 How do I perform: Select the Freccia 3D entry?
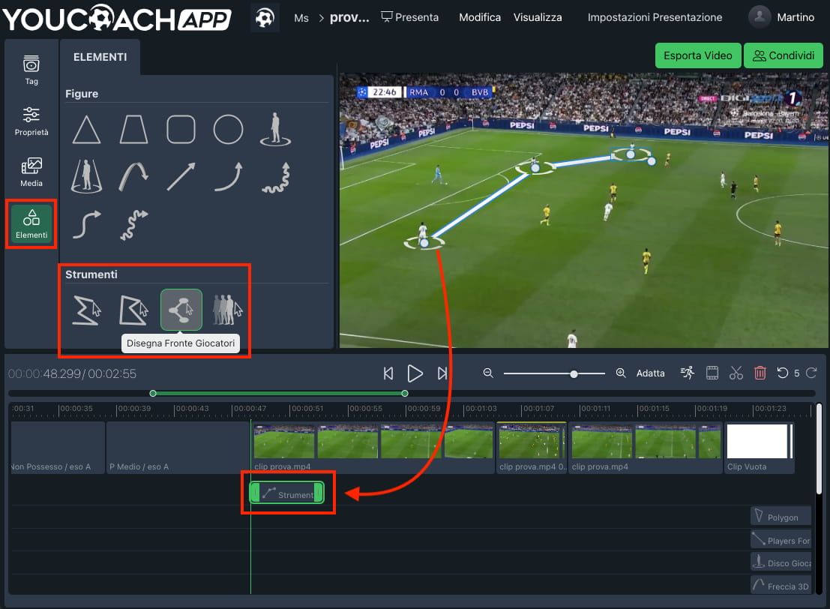coord(780,586)
